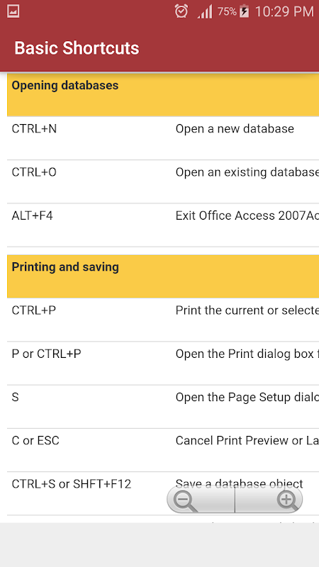Tap the 10:29 PM clock

click(x=284, y=11)
